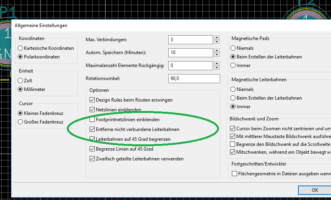
Task: Set Magnetische Pads to Immer
Action: 233,65
